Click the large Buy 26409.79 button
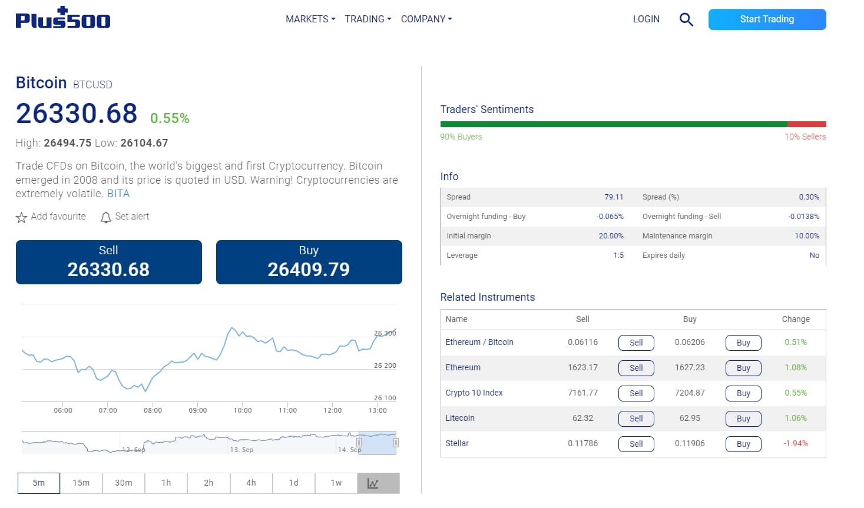This screenshot has width=864, height=508. coord(309,262)
